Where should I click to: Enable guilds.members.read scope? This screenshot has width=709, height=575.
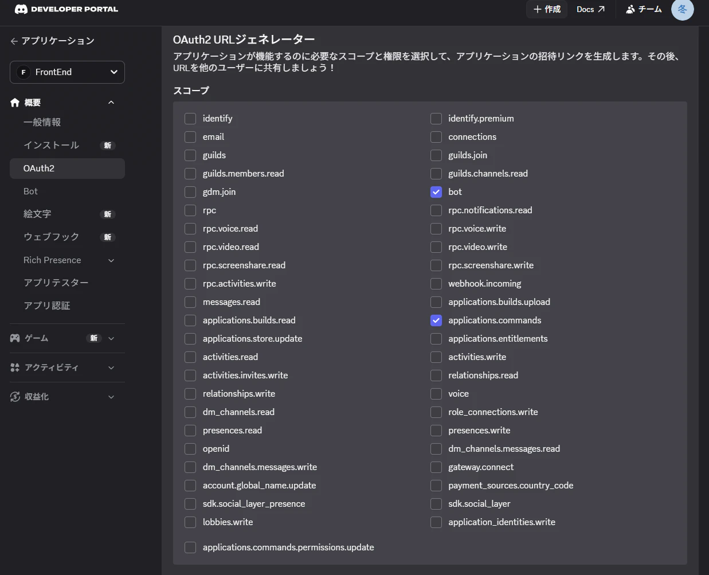(190, 174)
